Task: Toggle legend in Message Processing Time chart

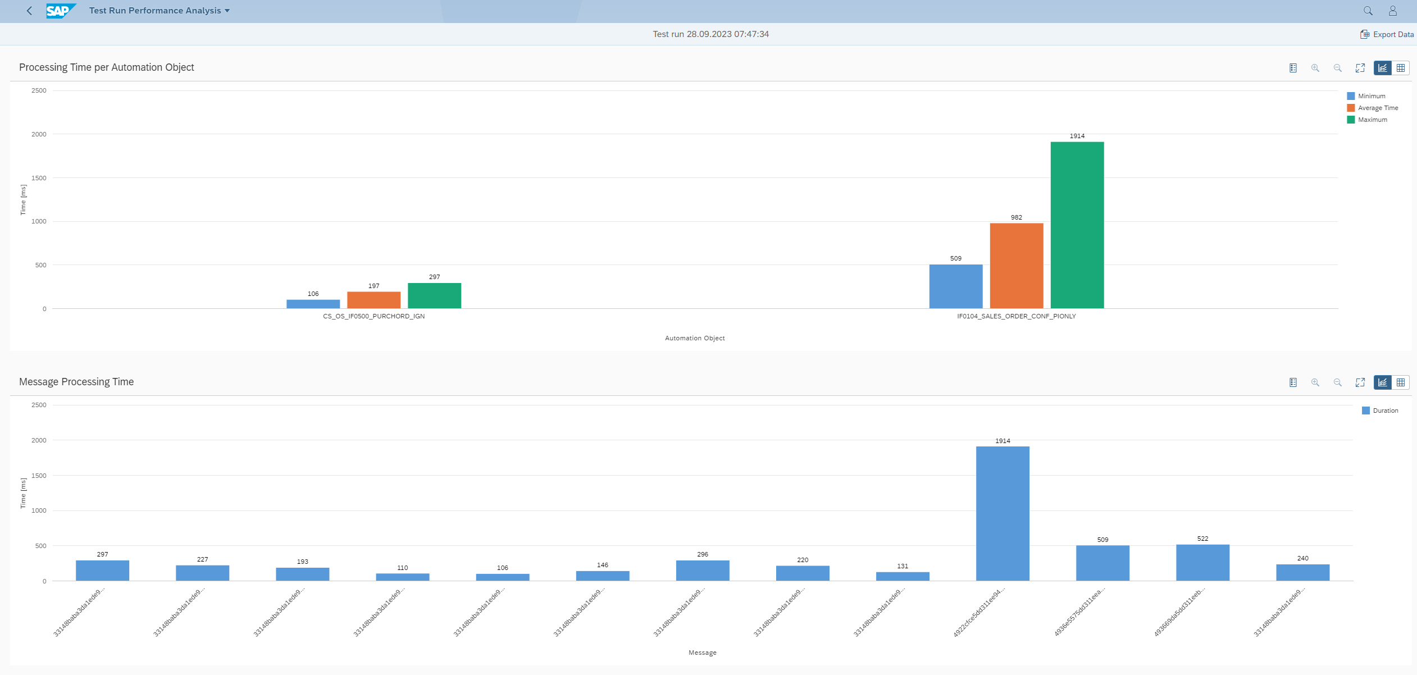Action: [1293, 382]
